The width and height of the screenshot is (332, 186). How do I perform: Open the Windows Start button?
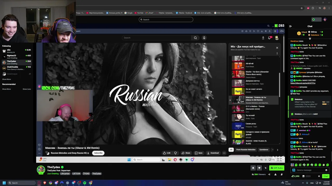pos(4,183)
